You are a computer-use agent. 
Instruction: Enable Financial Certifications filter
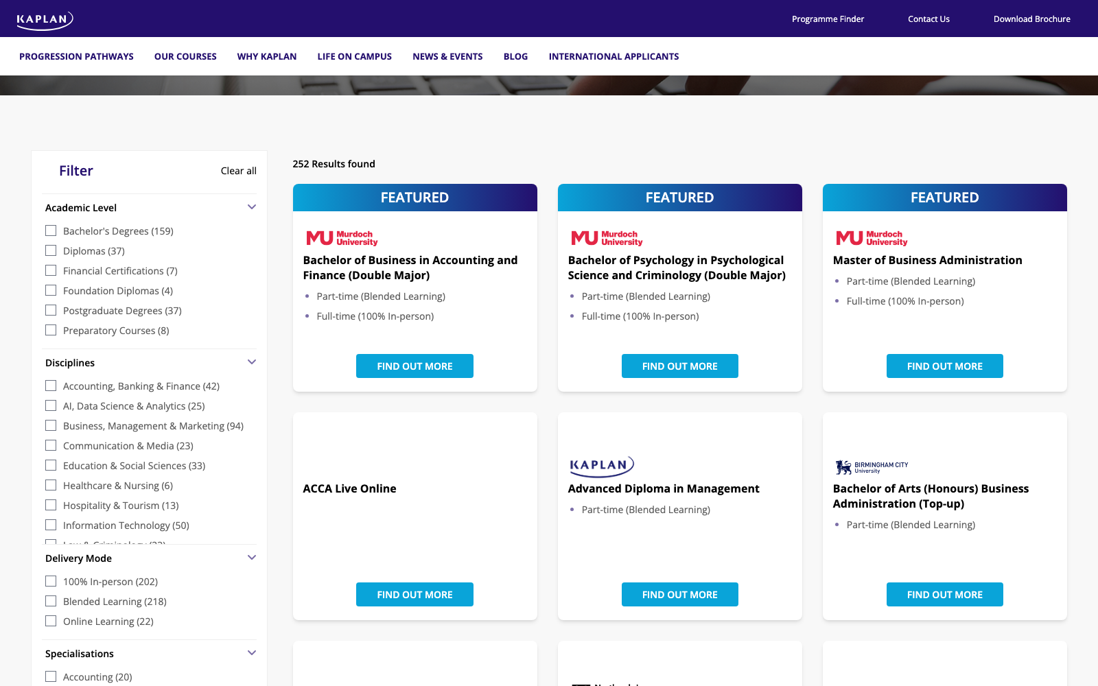pyautogui.click(x=51, y=270)
